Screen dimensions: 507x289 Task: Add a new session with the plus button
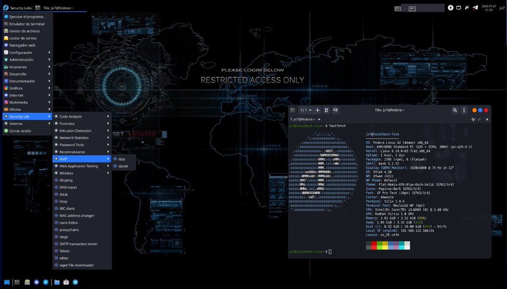coord(318,110)
